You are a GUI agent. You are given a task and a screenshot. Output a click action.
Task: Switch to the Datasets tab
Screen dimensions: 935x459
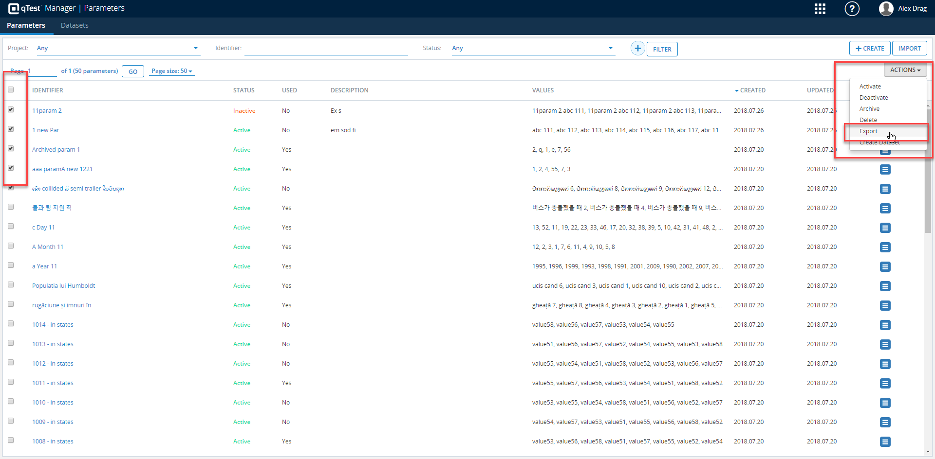75,25
